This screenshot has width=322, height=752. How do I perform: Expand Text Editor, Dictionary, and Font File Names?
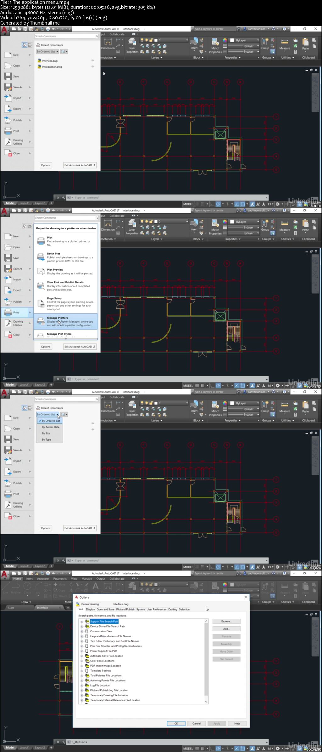click(x=82, y=641)
